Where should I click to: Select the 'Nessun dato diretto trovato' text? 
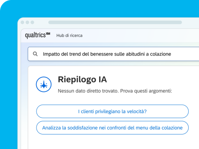88,91
